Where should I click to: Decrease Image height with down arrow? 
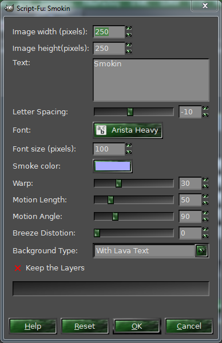tap(129, 51)
